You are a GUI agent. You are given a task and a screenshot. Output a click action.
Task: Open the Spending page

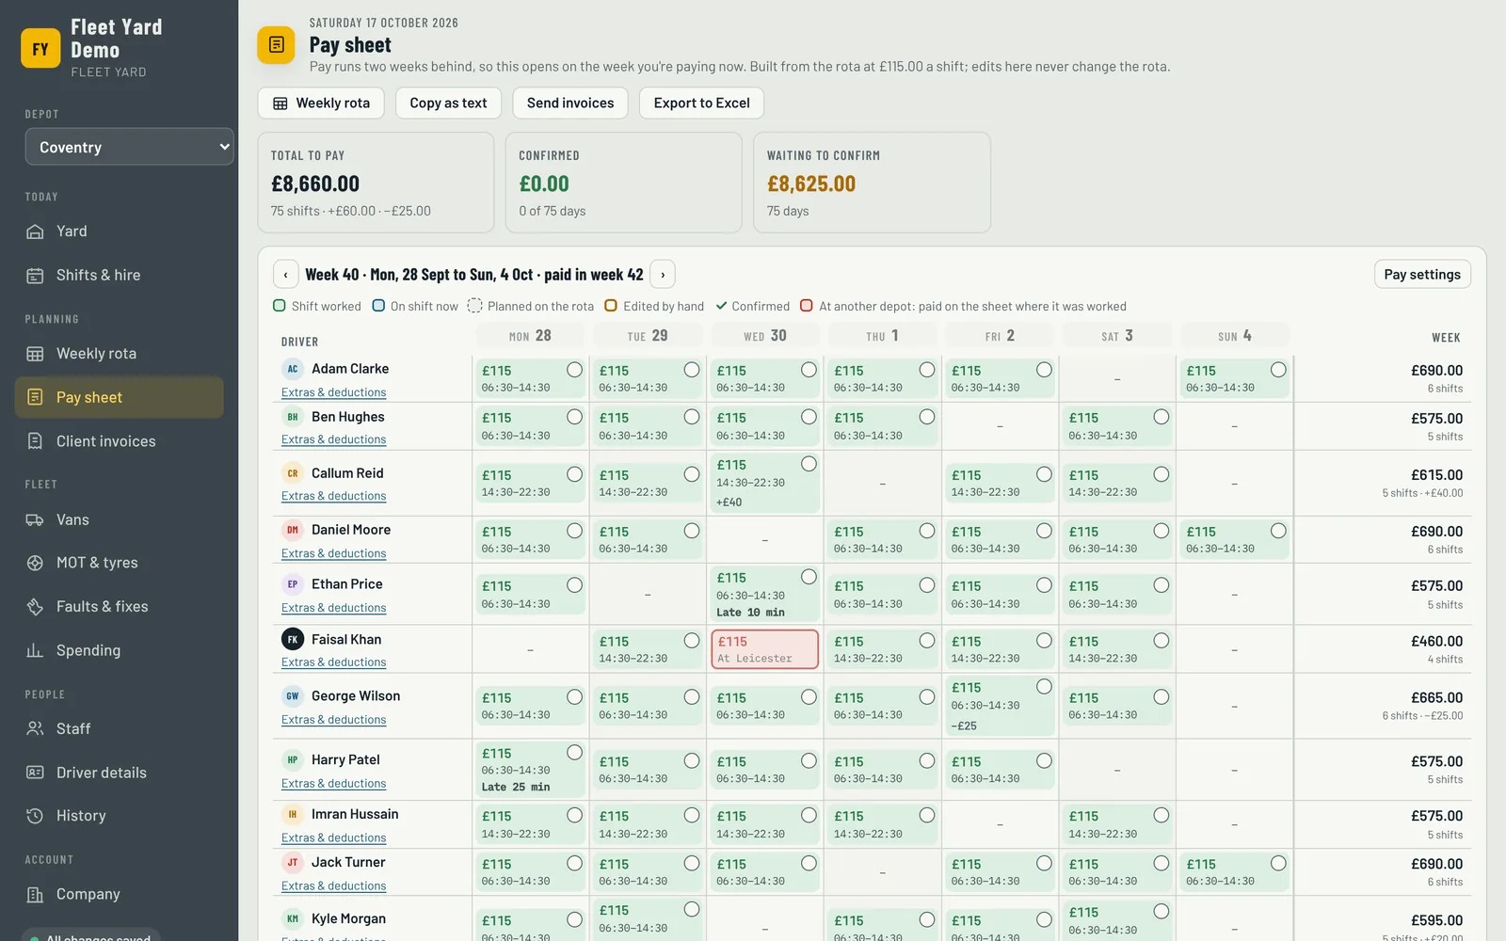[x=120, y=650]
